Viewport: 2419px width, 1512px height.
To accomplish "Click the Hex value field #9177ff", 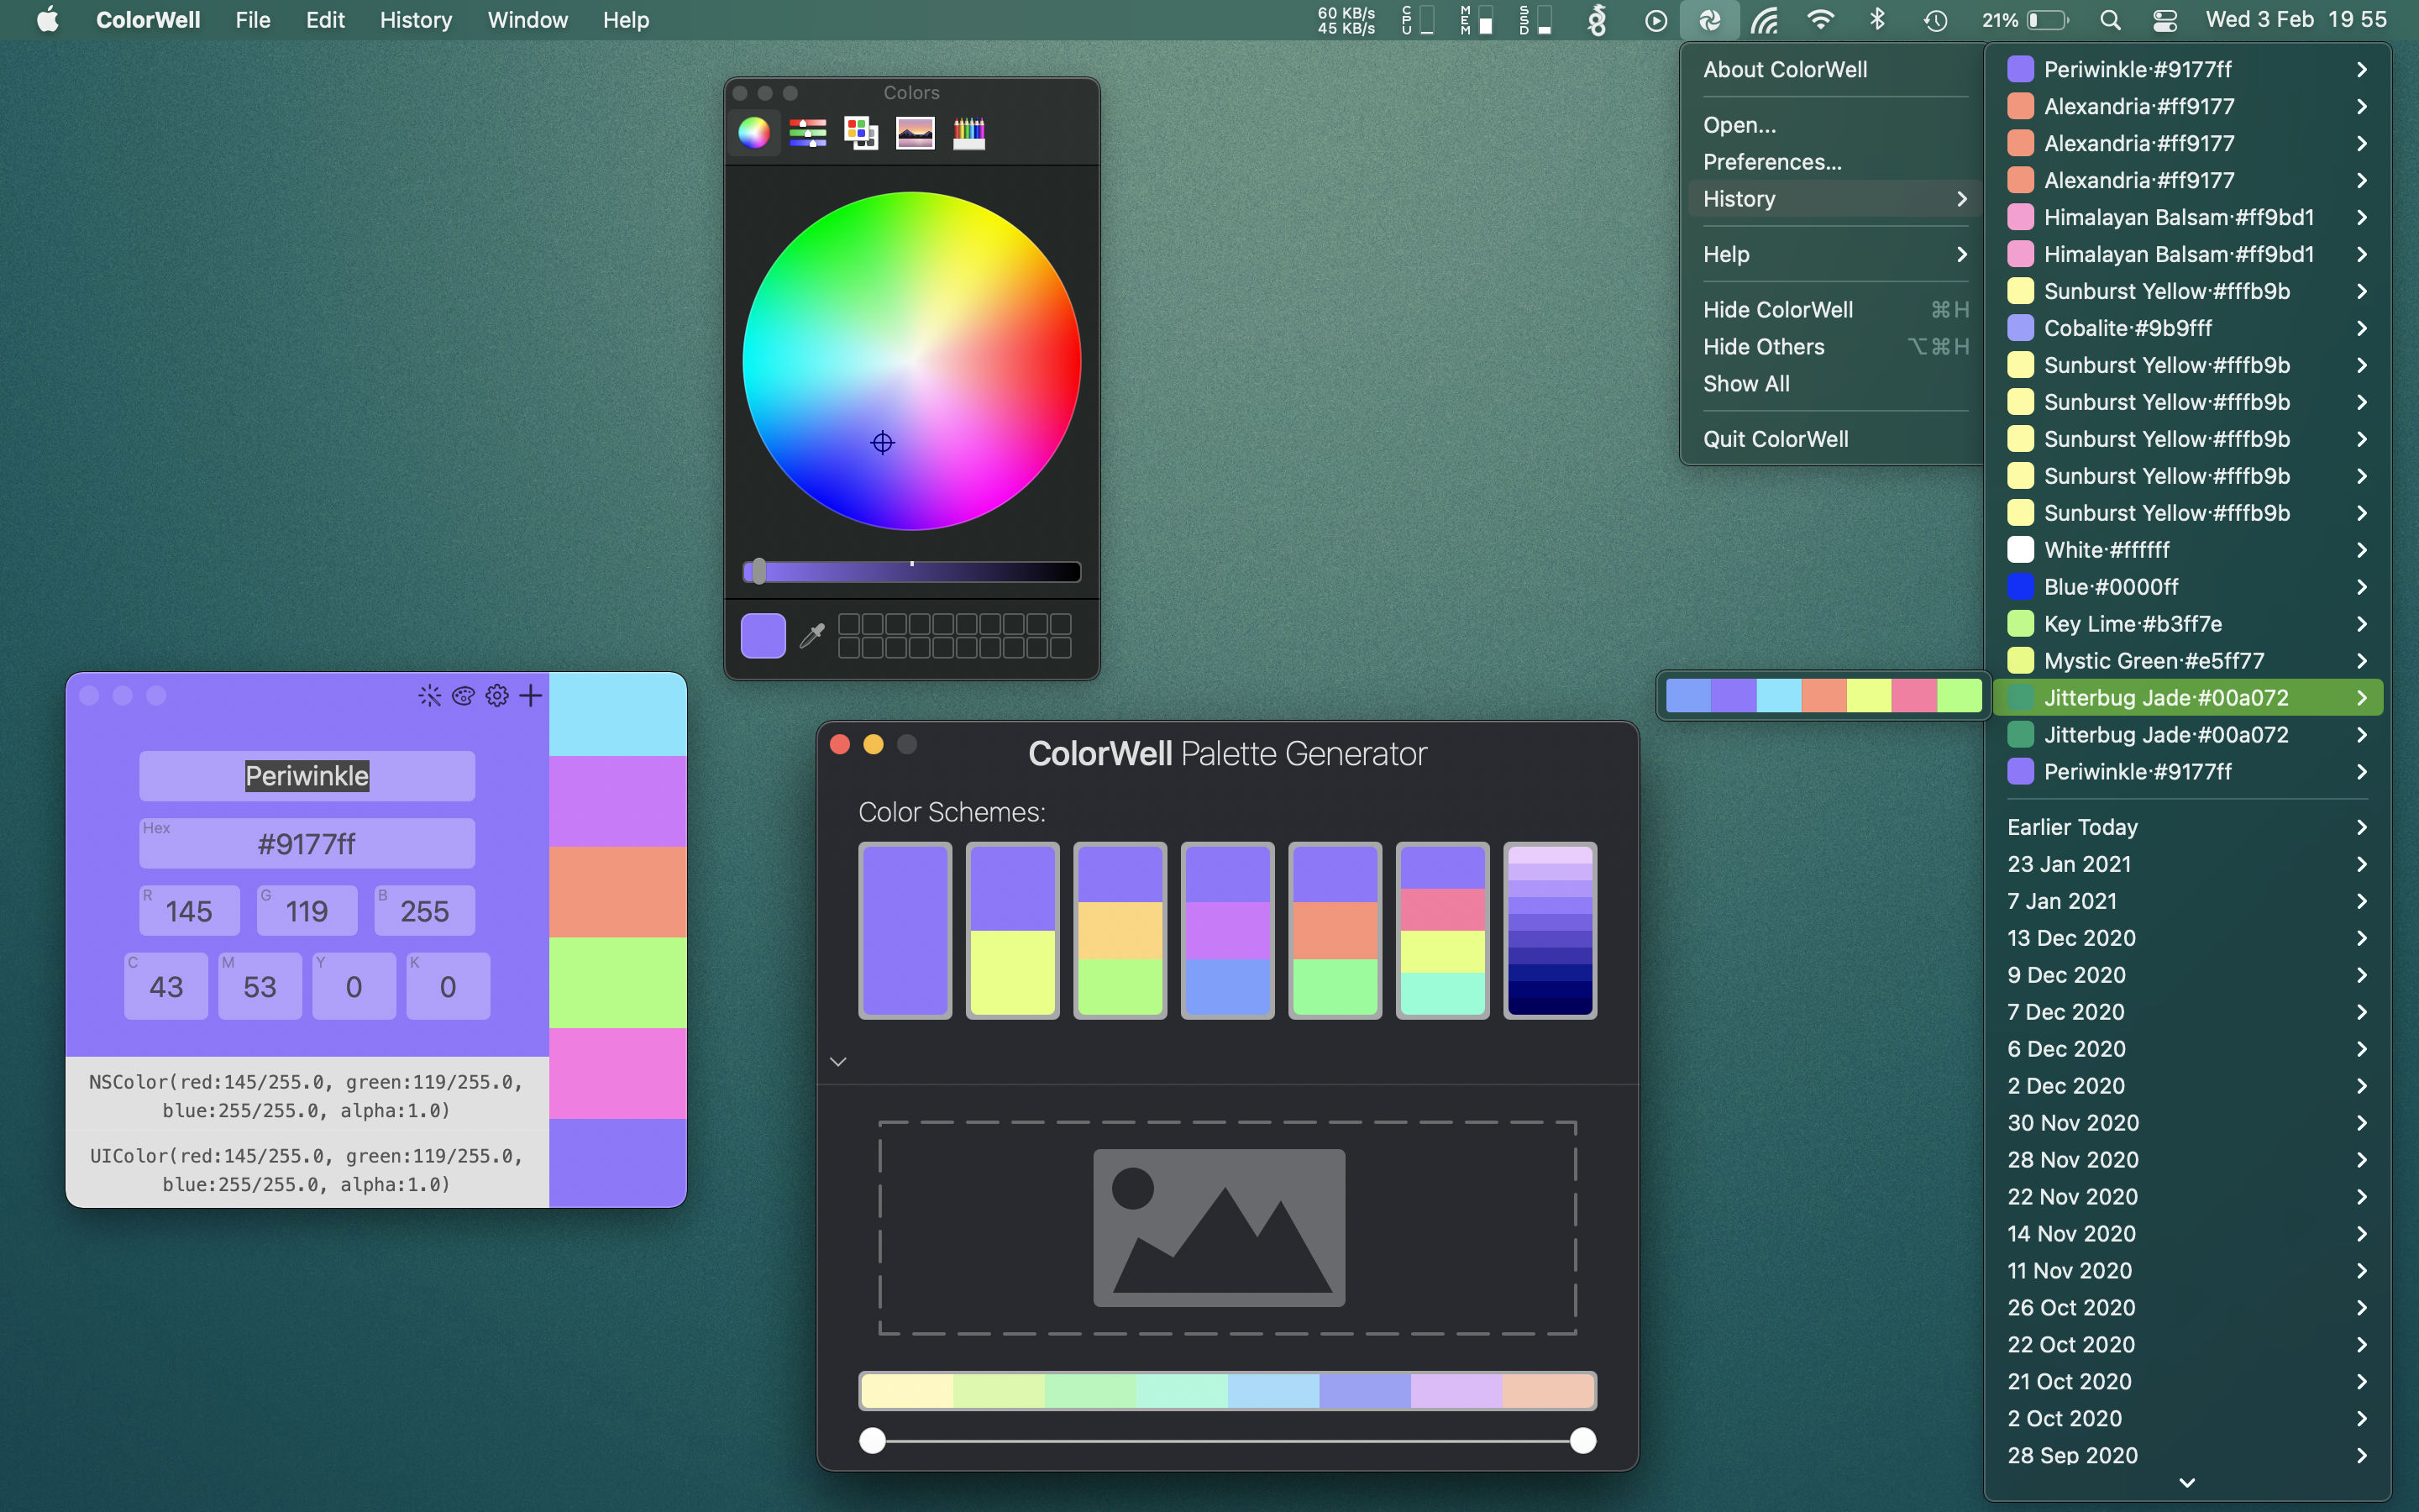I will pyautogui.click(x=307, y=844).
